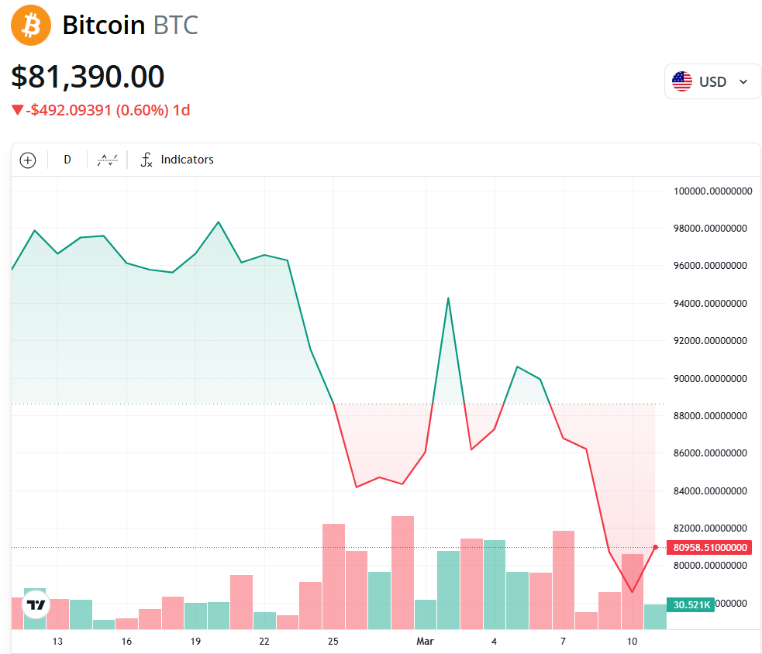Click the 25 date label on the time axis

pos(333,642)
